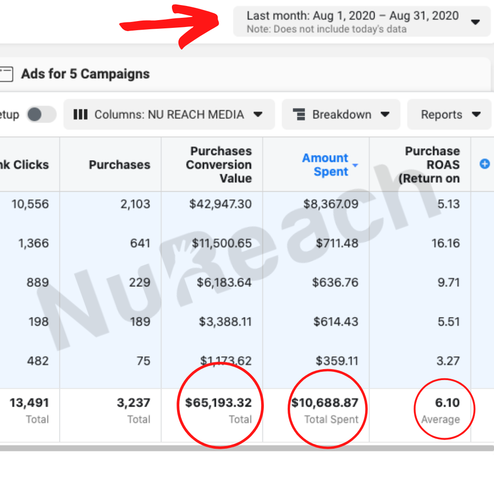Click the Ads panel icon beside title
494x494 pixels.
click(5, 74)
